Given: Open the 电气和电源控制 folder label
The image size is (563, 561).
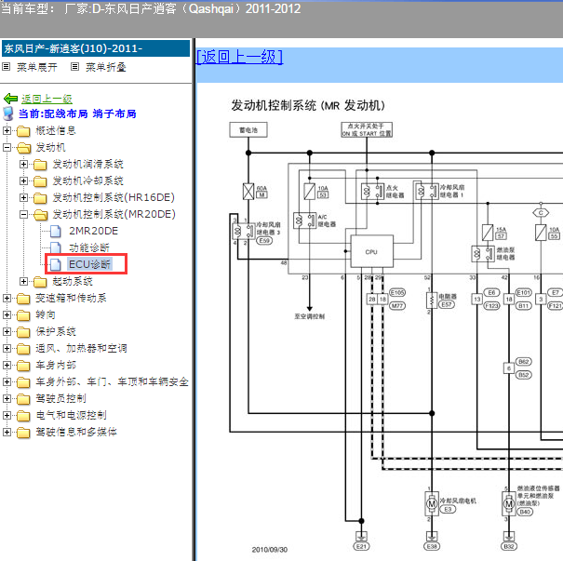Looking at the screenshot, I should [x=71, y=415].
